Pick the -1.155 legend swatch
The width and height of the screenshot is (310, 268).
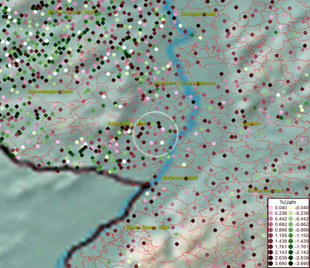point(291,236)
